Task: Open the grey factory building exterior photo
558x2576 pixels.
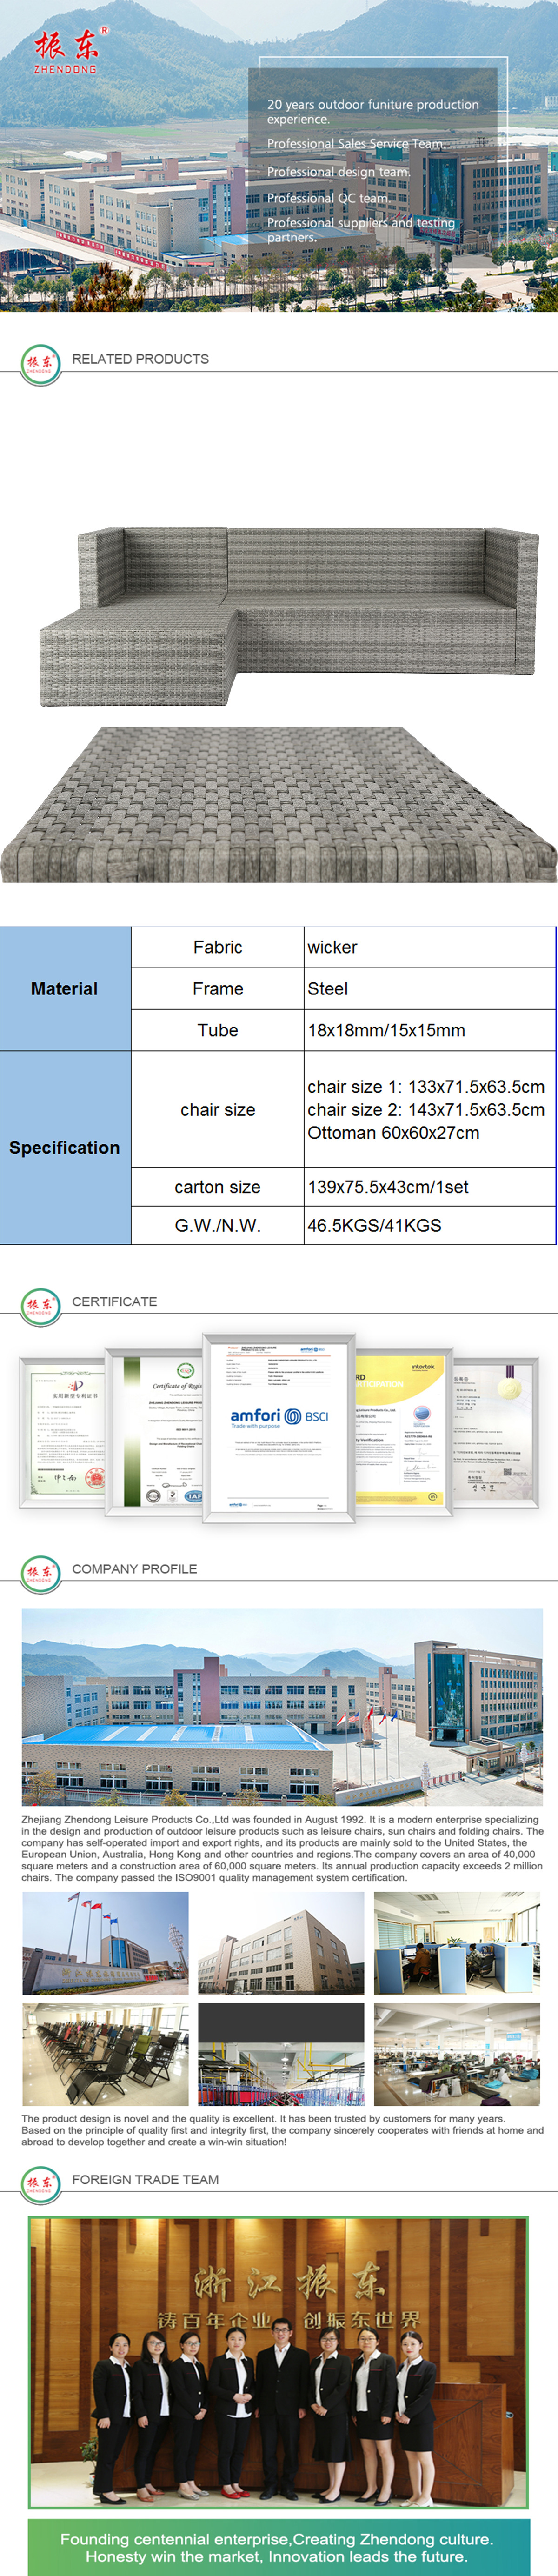Action: point(281,1943)
